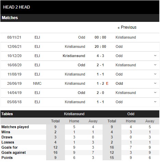This screenshot has height=162, width=160.
Task: Click the Kristiansund team name on 05/08/18
Action: (x=75, y=102)
